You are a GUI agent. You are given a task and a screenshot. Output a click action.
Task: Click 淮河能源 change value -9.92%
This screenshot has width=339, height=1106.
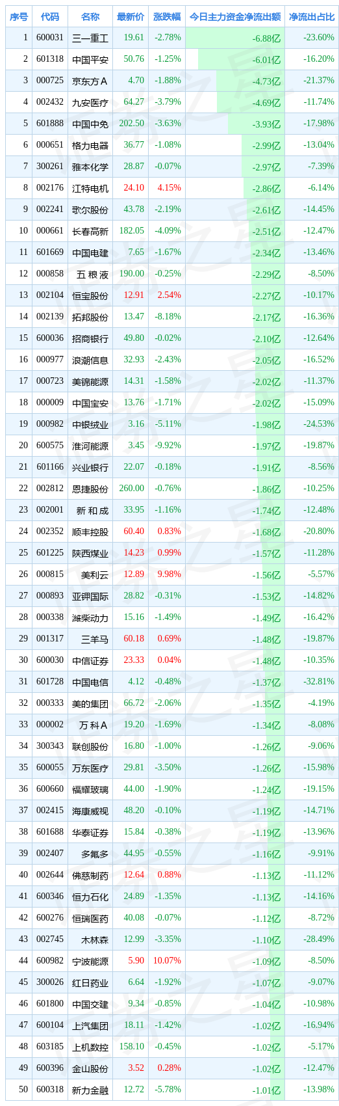pos(168,446)
